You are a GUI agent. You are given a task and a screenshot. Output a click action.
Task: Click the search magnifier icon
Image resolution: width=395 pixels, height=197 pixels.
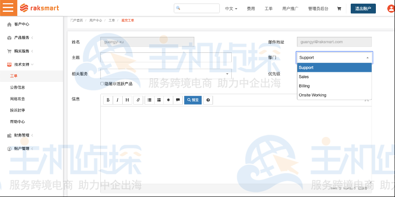178,8
